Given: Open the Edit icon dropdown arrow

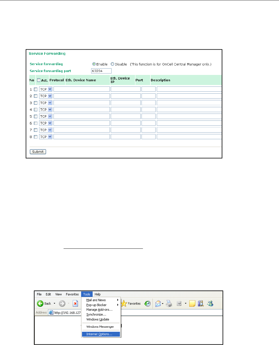Looking at the screenshot, I should click(186, 303).
